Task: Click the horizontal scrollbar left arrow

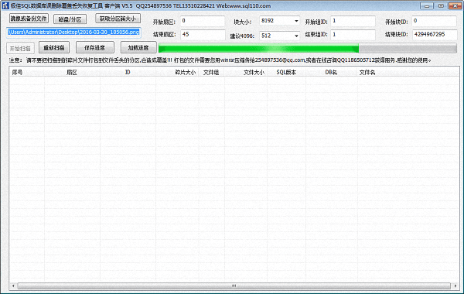Action: coord(13,285)
